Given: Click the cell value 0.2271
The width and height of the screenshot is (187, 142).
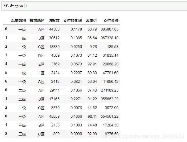Looking at the screenshot, I should click(x=76, y=99).
